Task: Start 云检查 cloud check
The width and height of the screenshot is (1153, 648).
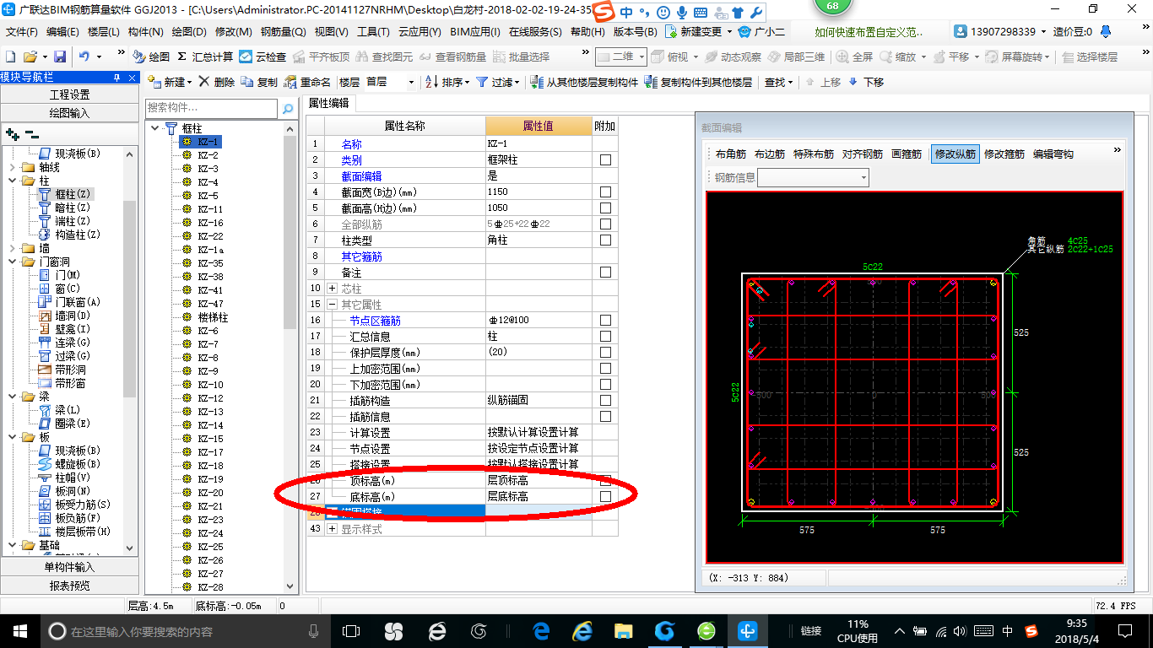Action: (263, 57)
